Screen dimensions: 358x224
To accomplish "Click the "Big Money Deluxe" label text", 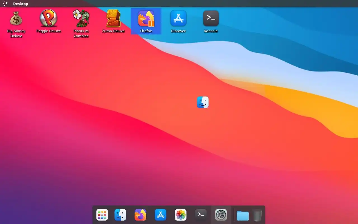I will (x=16, y=34).
